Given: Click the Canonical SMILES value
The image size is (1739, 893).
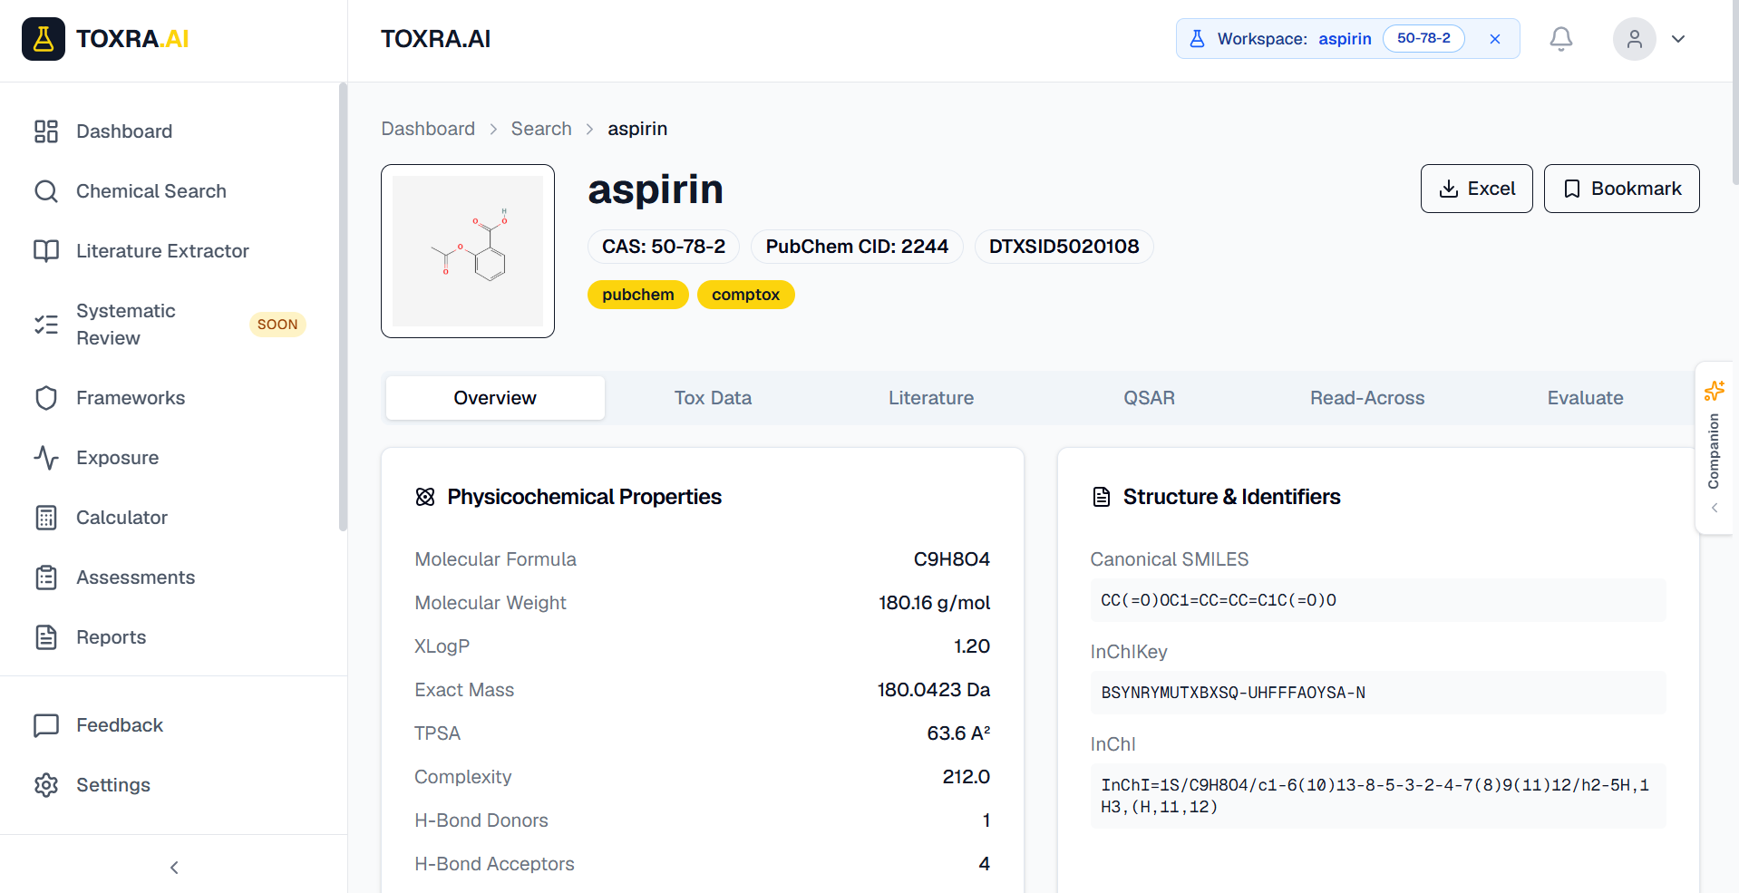Looking at the screenshot, I should point(1378,600).
